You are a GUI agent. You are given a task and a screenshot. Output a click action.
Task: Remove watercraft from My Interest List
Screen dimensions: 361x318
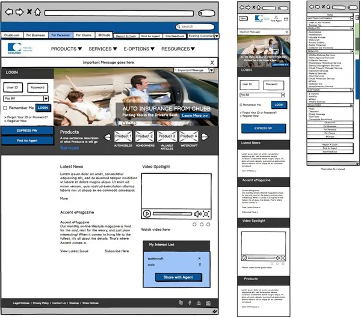tap(199, 258)
